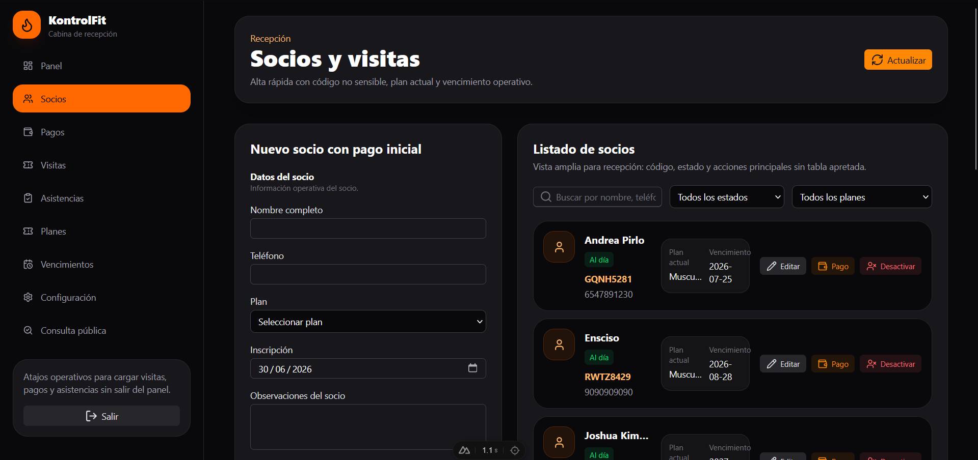This screenshot has width=978, height=460.
Task: Open the Pagos section
Action: (101, 132)
